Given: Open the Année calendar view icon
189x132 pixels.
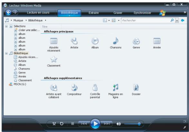Looking at the screenshot, I should pos(157,41).
